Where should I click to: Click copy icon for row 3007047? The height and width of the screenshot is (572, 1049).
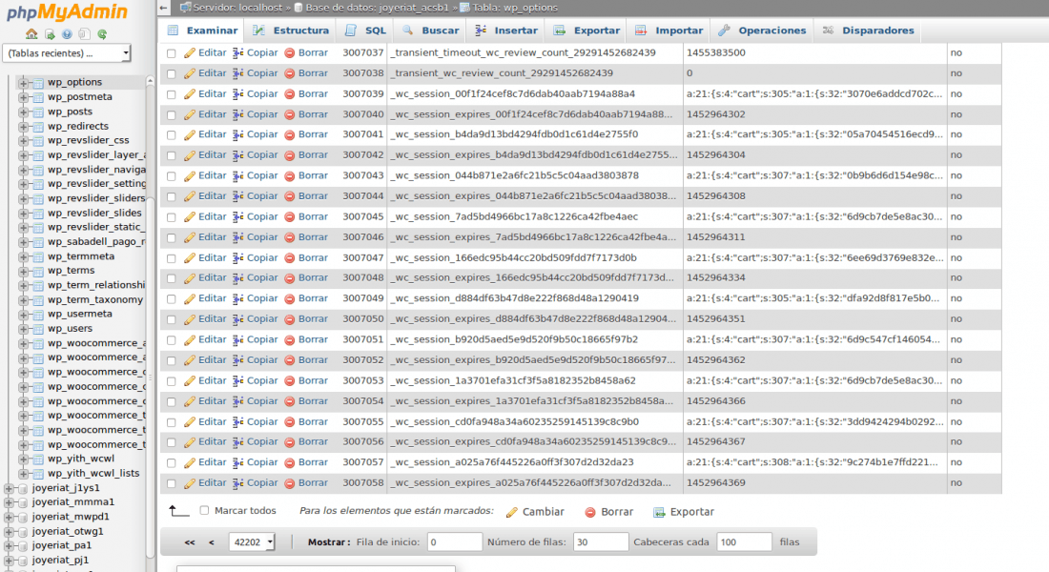[x=237, y=258]
